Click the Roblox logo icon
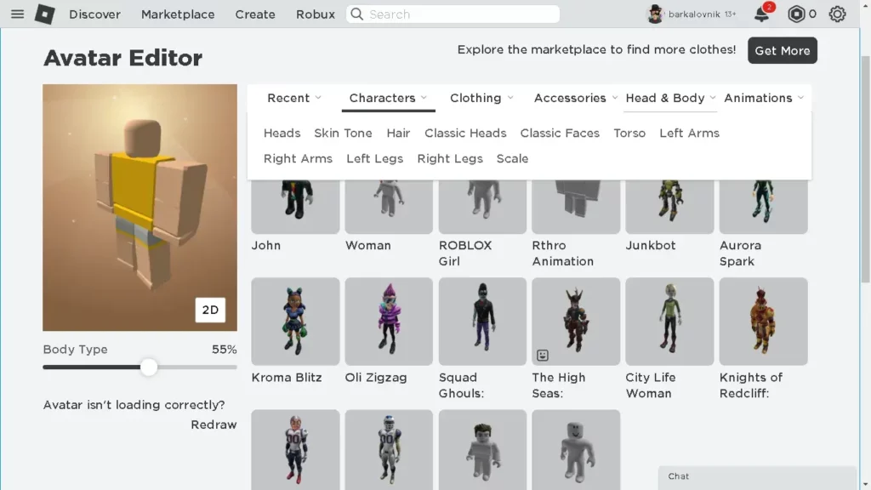This screenshot has width=871, height=490. pyautogui.click(x=44, y=14)
